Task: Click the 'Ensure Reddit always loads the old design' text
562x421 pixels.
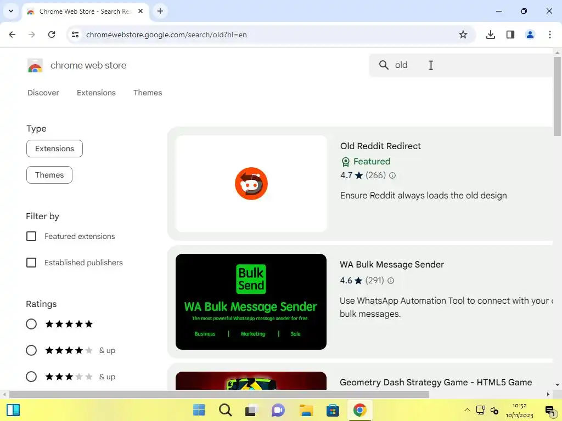Action: (x=423, y=196)
